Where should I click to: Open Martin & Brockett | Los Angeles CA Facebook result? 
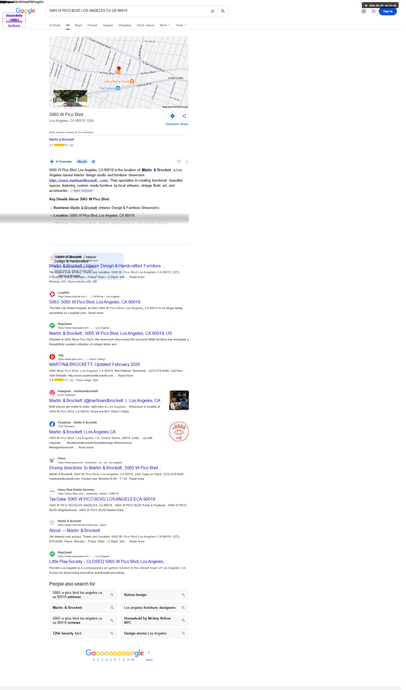tap(83, 437)
